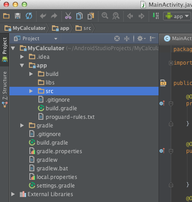Screen dimensions: 192x202
Task: Click the related XML file gutter icon
Action: pyautogui.click(x=163, y=83)
